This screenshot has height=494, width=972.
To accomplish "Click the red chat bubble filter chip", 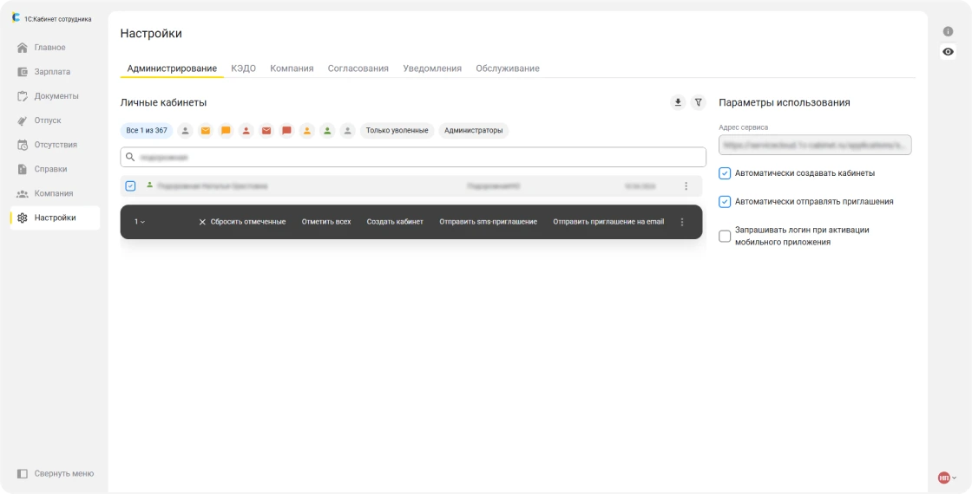I will 286,131.
